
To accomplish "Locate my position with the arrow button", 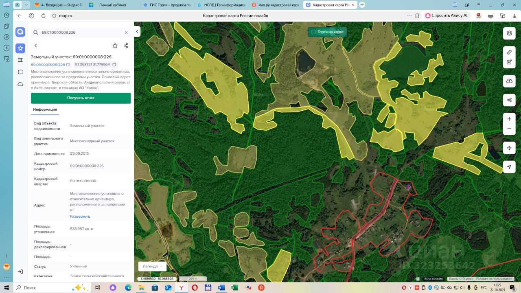I will point(509,166).
